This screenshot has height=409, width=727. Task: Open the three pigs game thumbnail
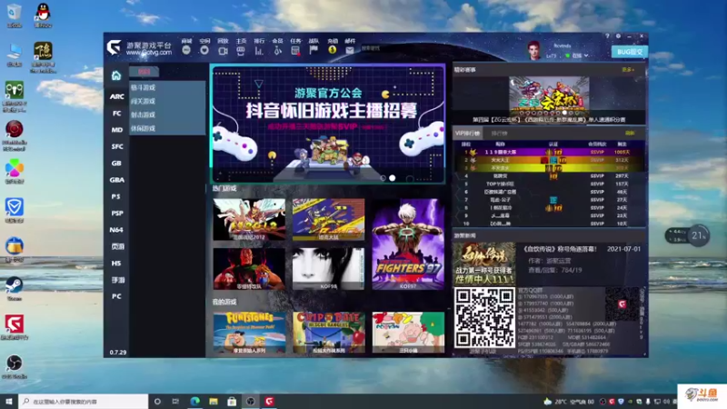408,333
